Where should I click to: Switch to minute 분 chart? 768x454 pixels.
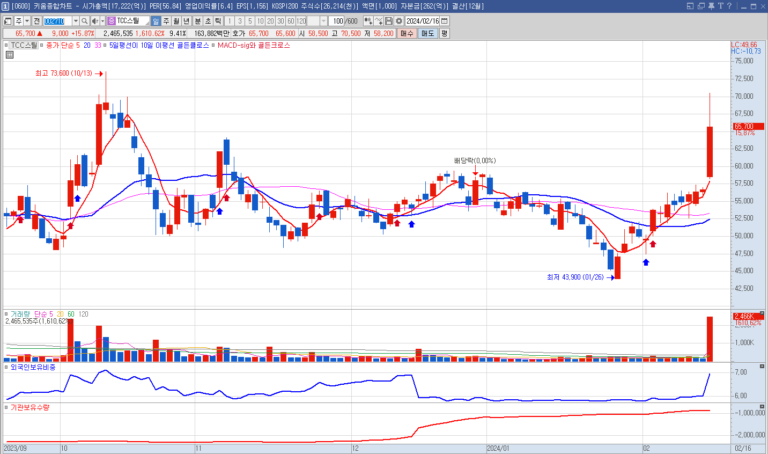[197, 21]
